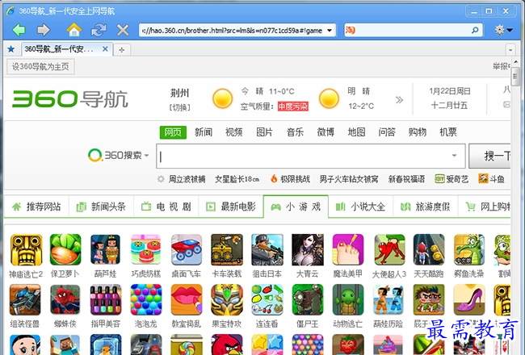Screen dimensions: 525x355
Task: Click the Taobao icon in the search box
Action: 351,30
